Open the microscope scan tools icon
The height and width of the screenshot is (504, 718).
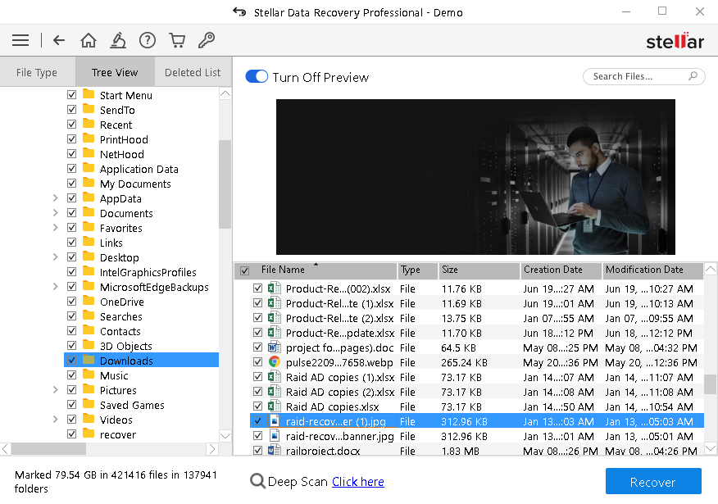[118, 40]
